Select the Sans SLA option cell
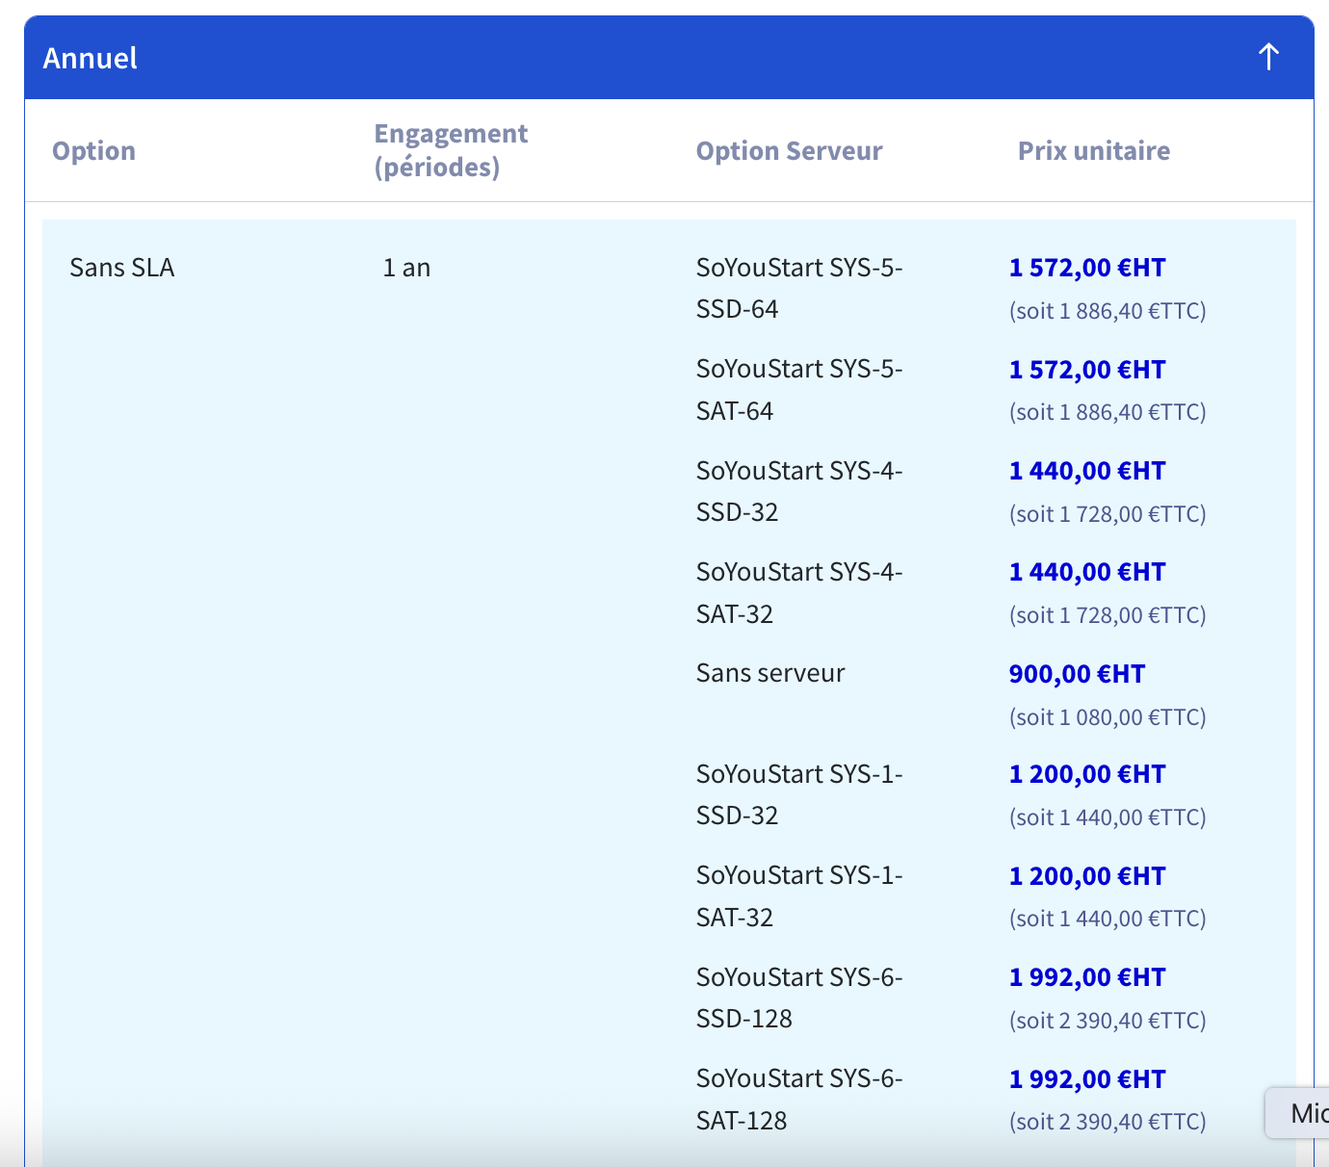 (x=122, y=268)
